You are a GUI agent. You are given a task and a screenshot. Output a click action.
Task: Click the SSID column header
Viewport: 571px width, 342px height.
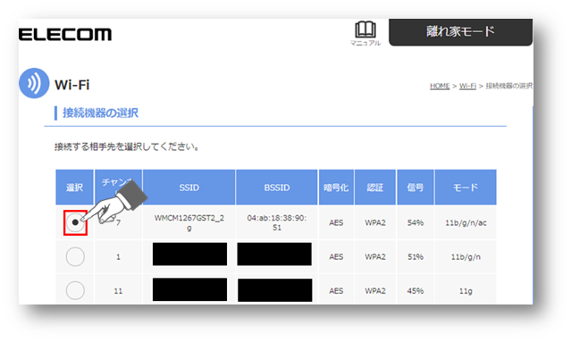click(189, 188)
